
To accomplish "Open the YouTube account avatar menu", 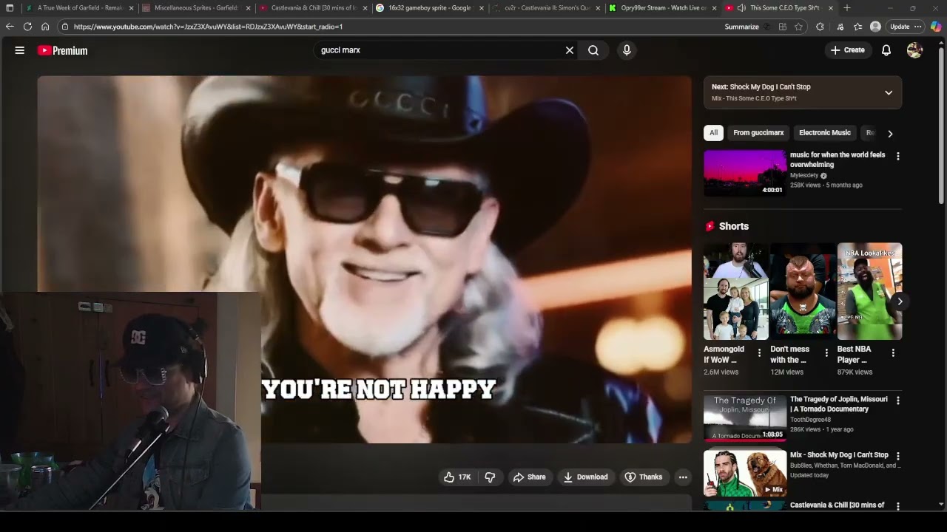I will (x=915, y=50).
